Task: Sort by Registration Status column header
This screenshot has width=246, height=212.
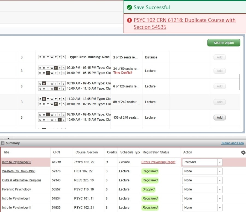Action: tap(156, 152)
